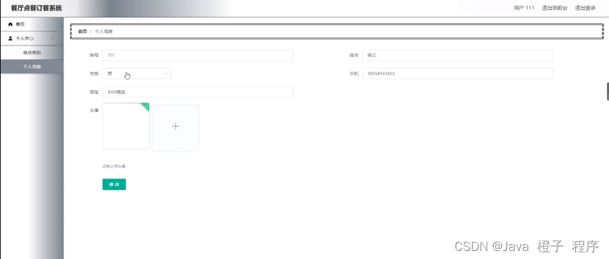This screenshot has width=609, height=259.
Task: Click 用户 111 in the header
Action: coord(524,8)
